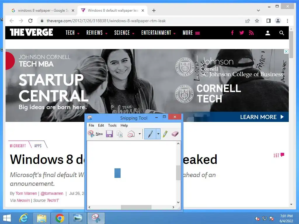Viewport: 299px width, 224px height.
Task: Click the Snipping Tool scroll right arrow
Action: 173,207
